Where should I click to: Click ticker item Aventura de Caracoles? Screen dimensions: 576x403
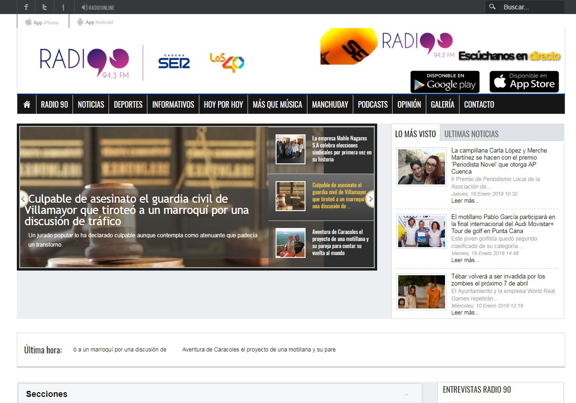tap(259, 350)
